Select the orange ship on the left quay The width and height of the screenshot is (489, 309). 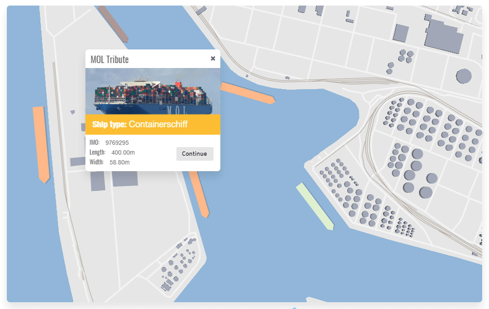click(x=41, y=143)
